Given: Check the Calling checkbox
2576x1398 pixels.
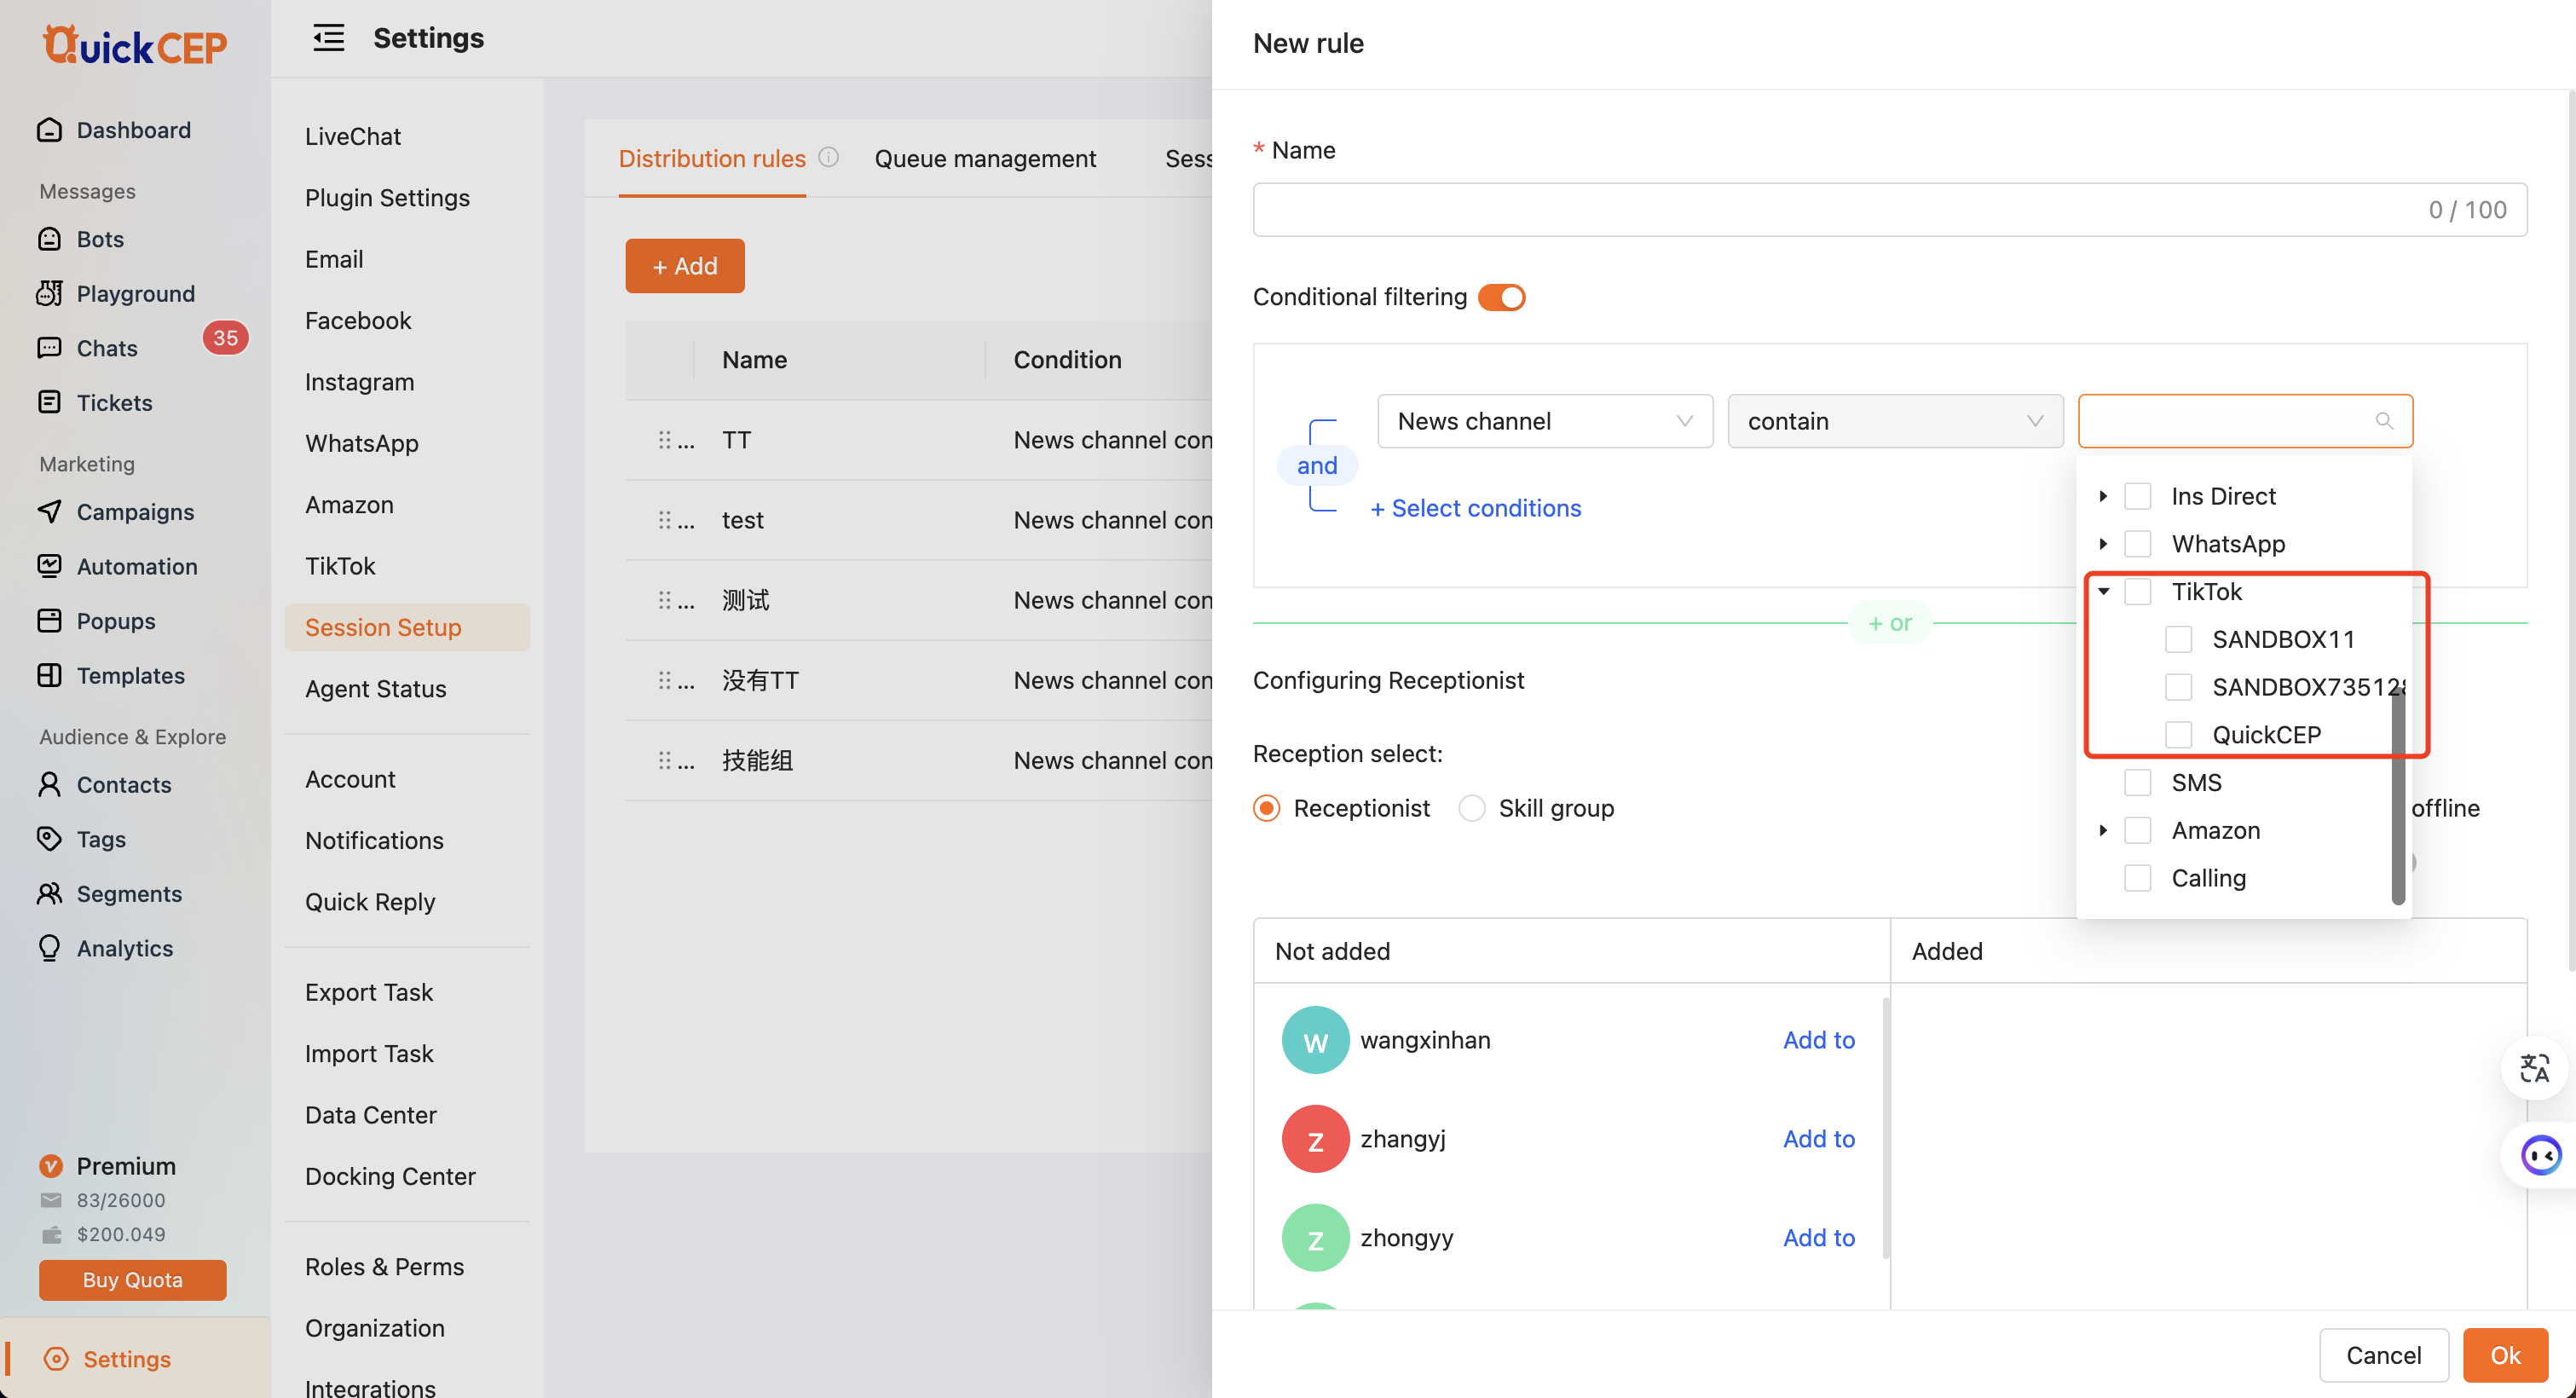Looking at the screenshot, I should [x=2137, y=878].
